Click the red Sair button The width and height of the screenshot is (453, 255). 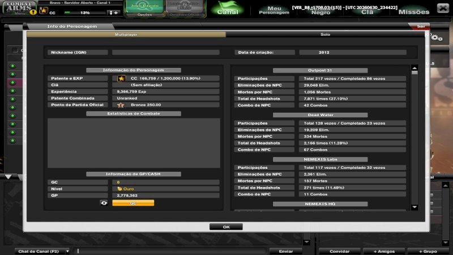coord(421,26)
